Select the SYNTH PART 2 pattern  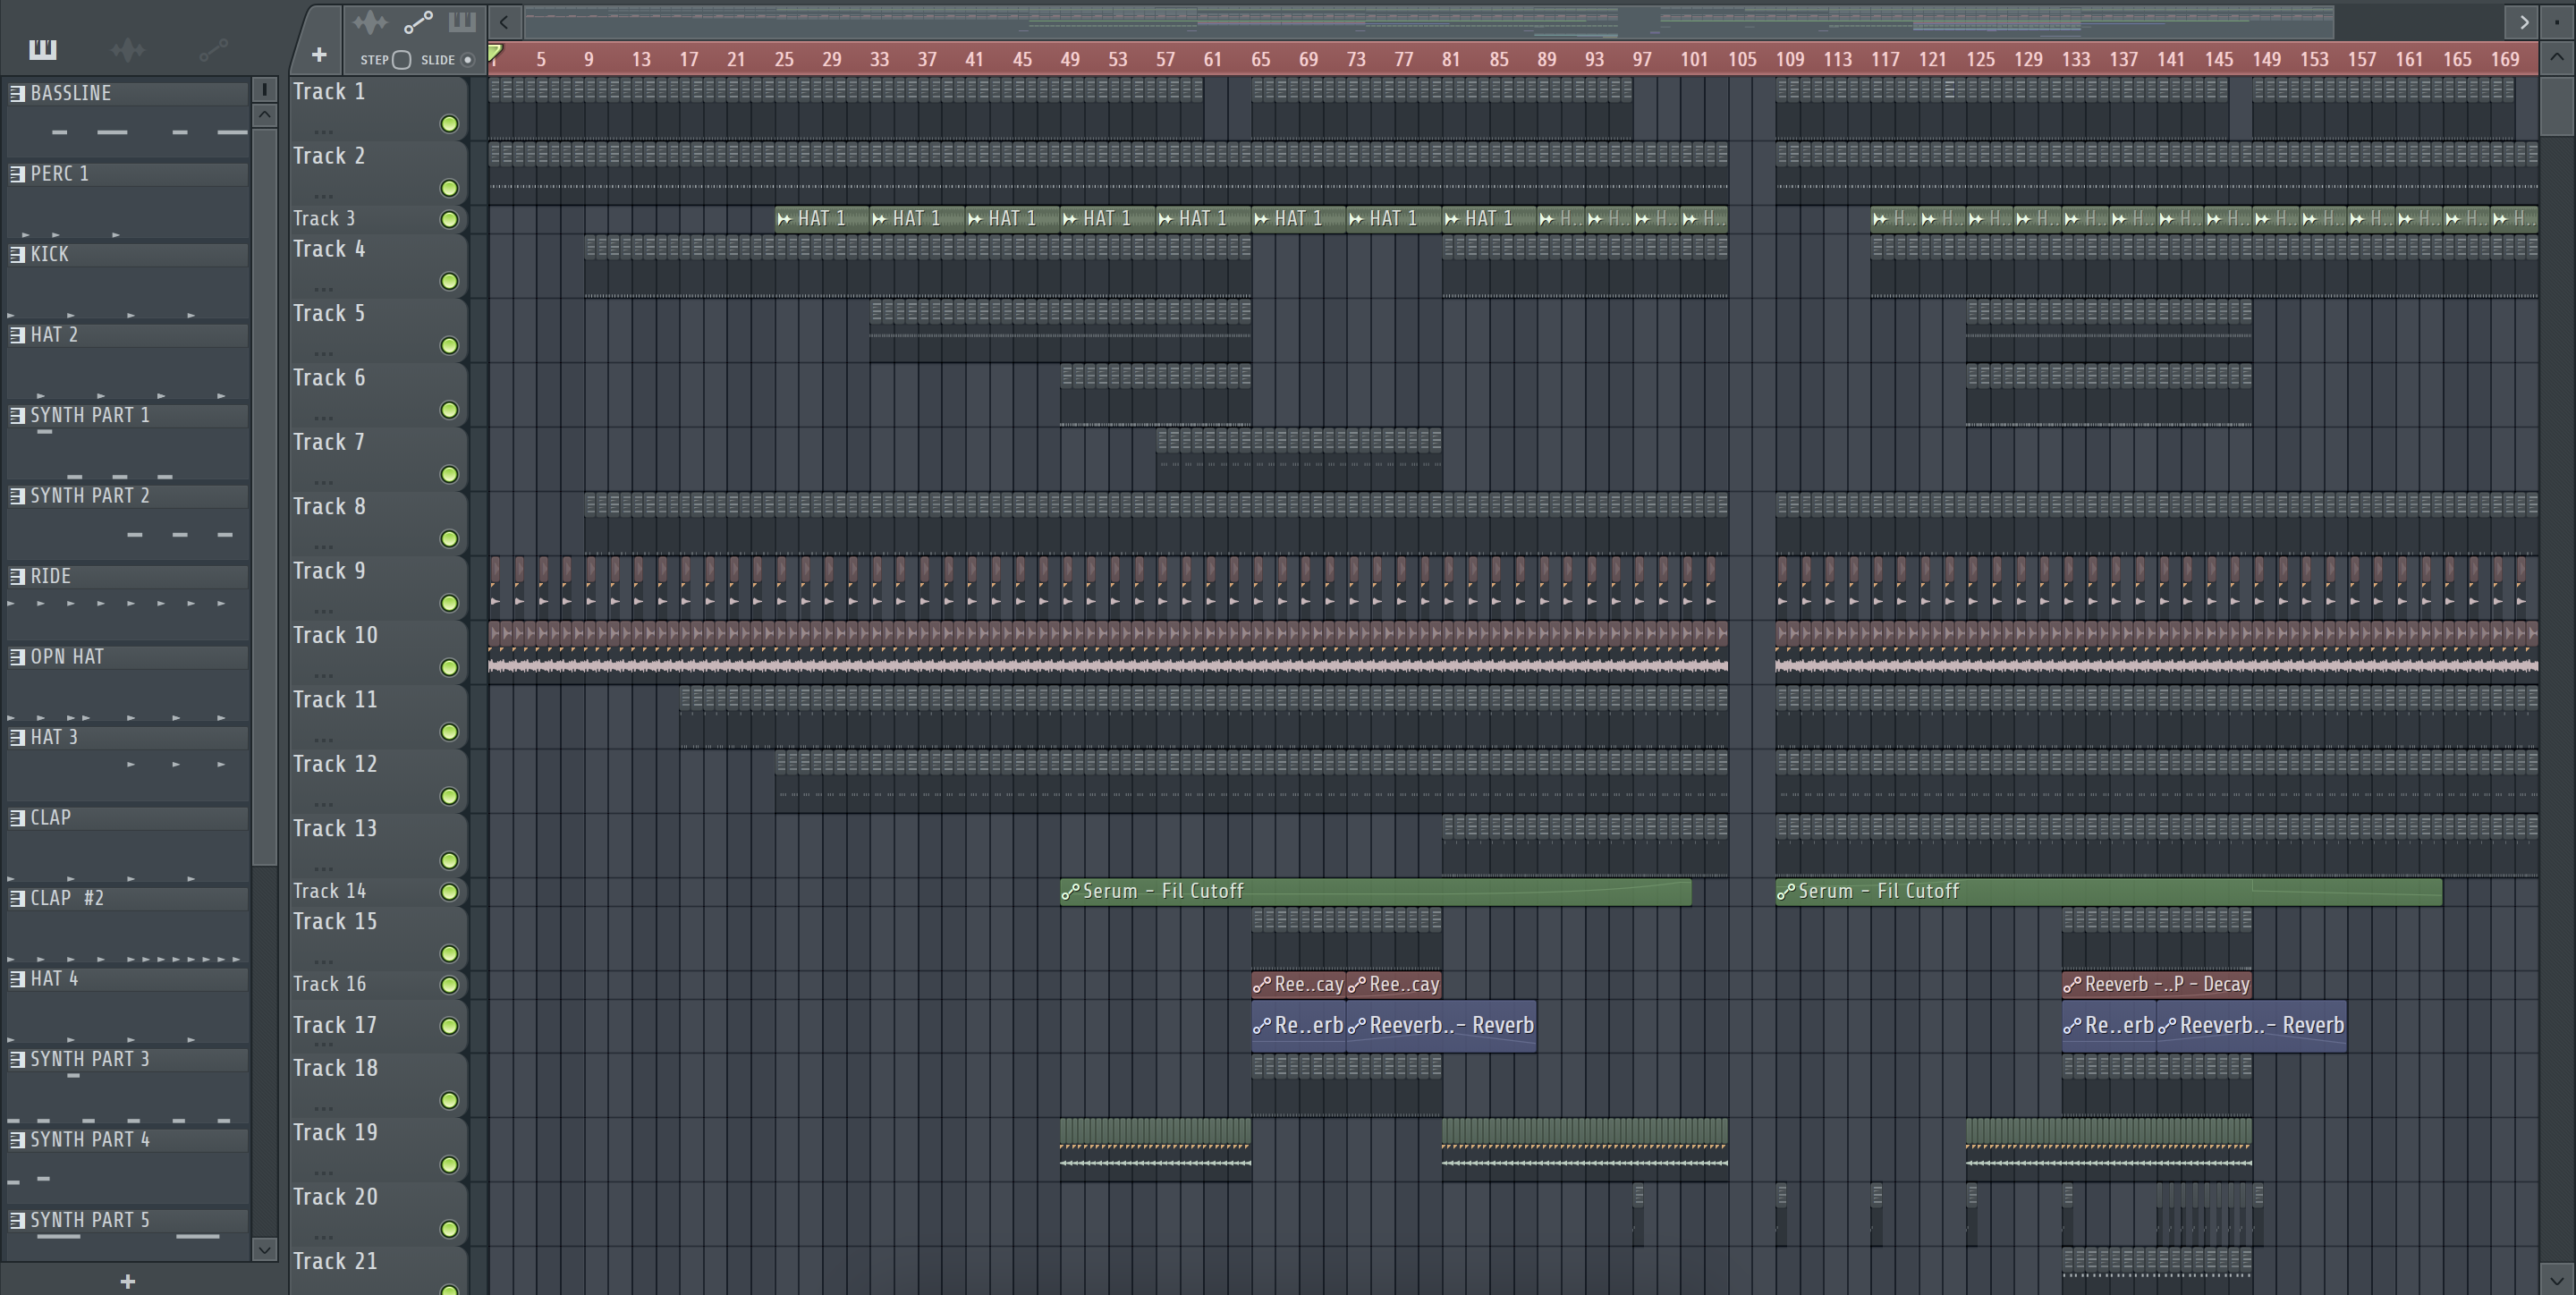tap(127, 496)
